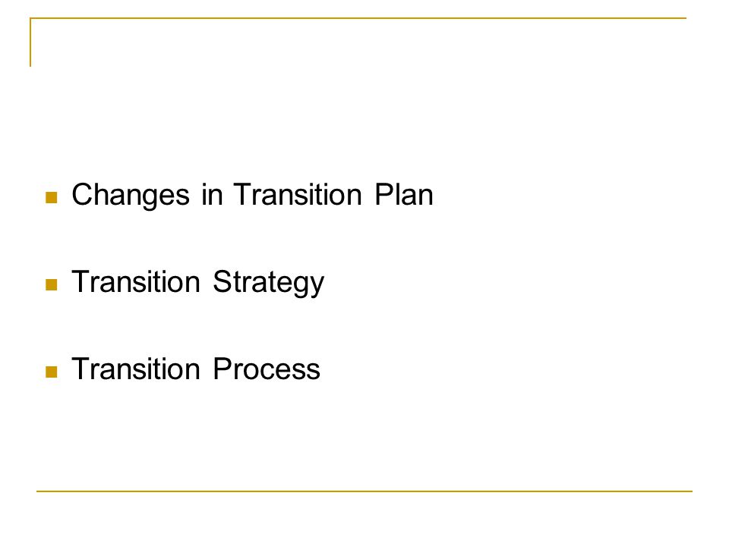Select the word Process on the slide

267,369
